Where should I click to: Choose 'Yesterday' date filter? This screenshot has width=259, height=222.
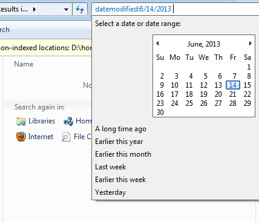coord(111,192)
